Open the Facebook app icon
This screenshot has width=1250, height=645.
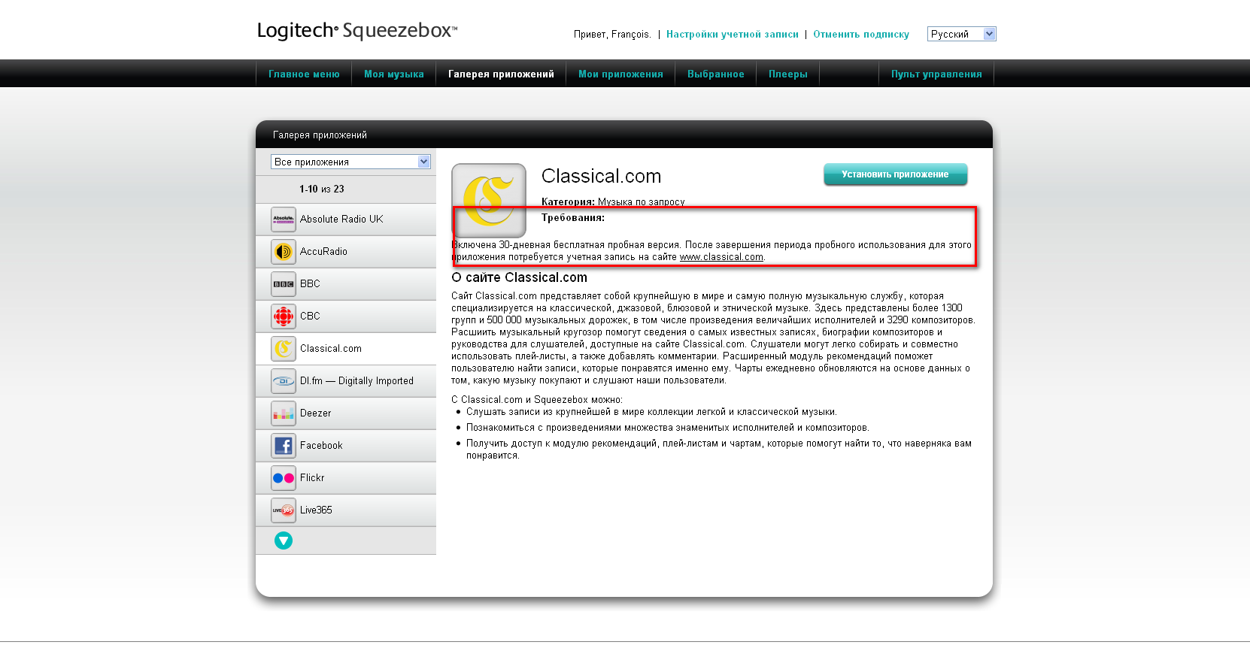pos(284,446)
